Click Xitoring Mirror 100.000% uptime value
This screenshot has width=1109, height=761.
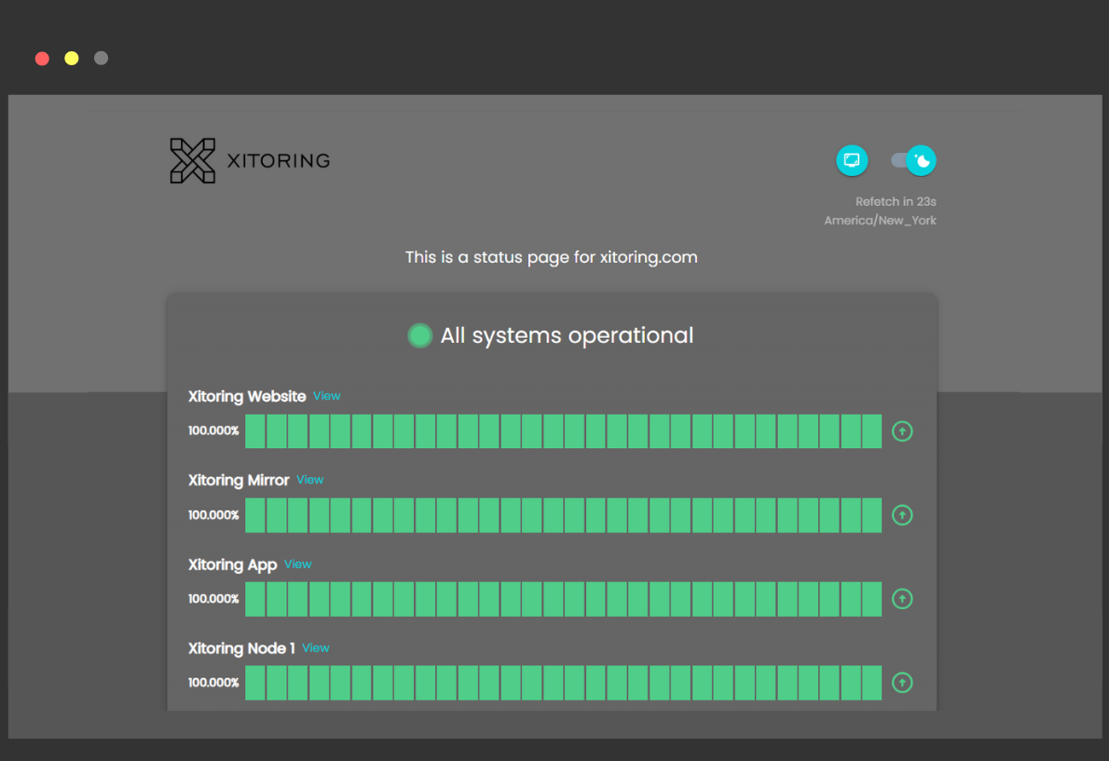tap(213, 515)
